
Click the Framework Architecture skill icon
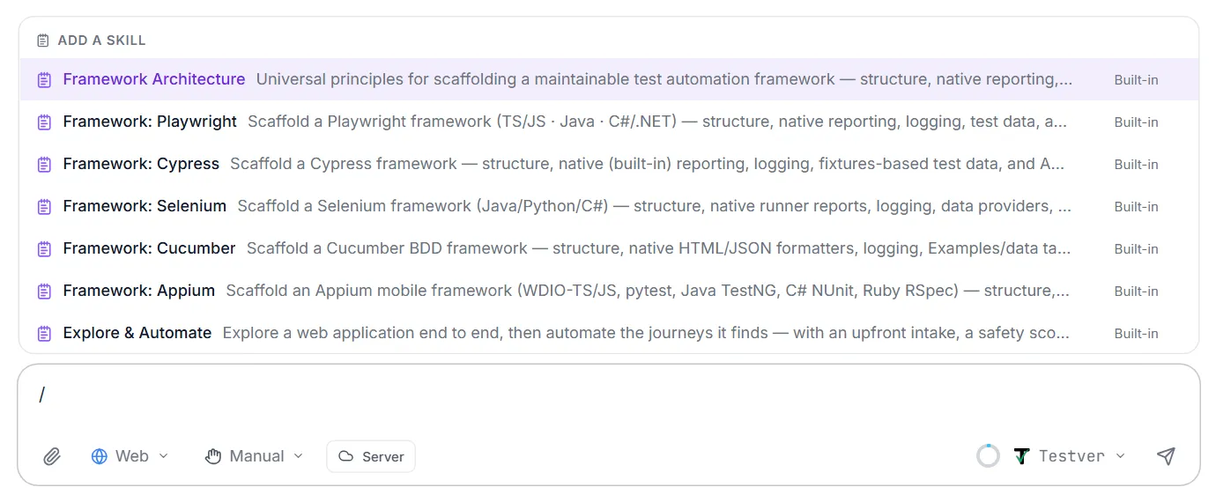(x=44, y=80)
